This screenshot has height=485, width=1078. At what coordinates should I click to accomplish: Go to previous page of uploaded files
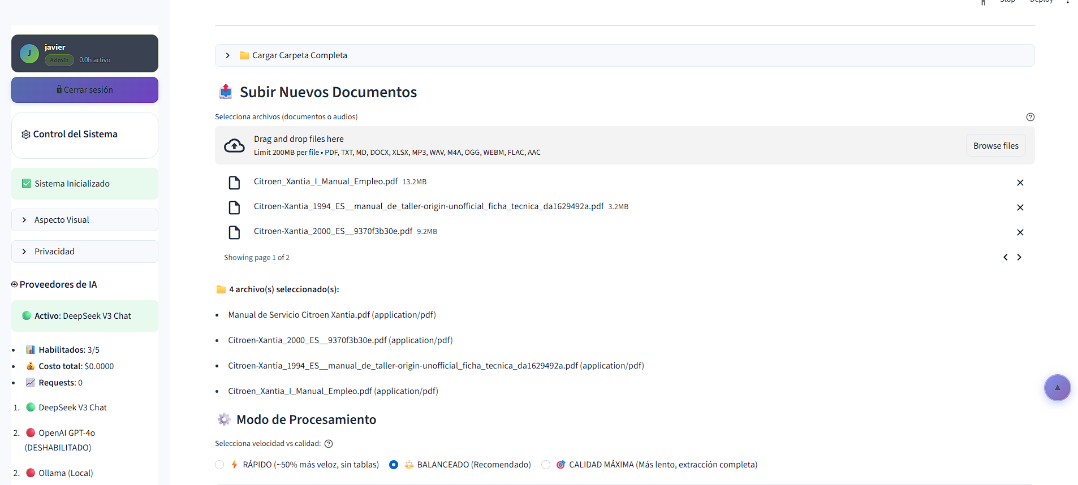click(1005, 257)
